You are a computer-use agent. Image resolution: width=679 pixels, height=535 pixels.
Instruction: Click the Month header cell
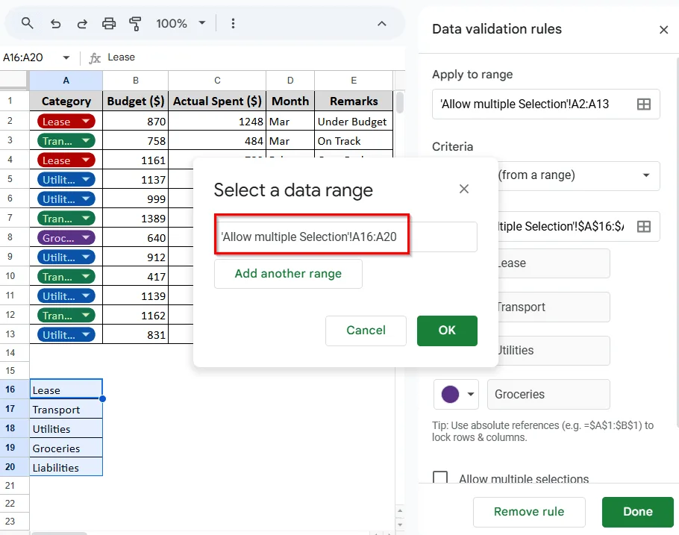click(290, 101)
